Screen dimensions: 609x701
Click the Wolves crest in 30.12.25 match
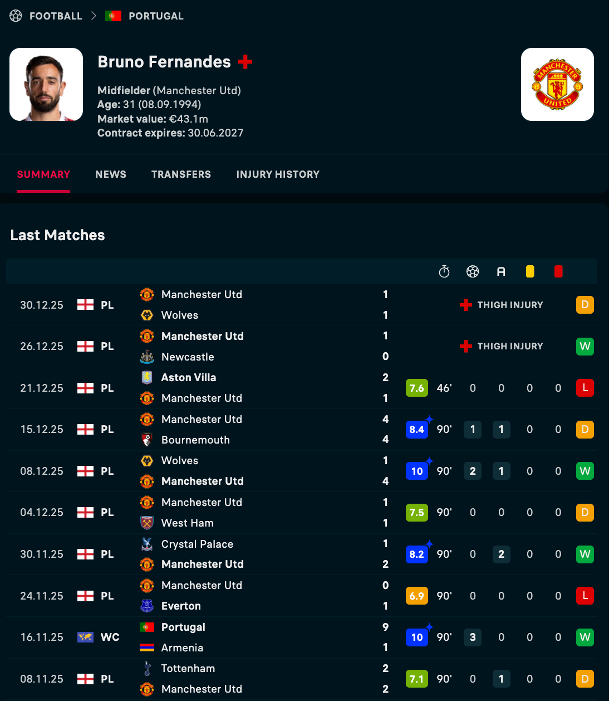(x=147, y=315)
